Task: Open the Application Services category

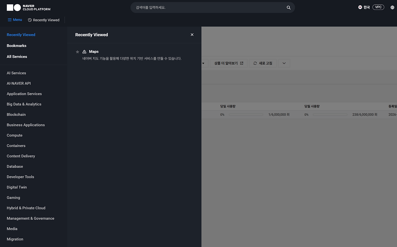Action: coord(24,94)
